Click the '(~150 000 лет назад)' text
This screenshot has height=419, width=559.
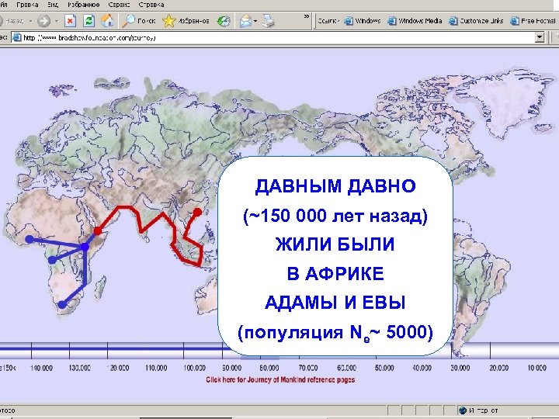(x=335, y=216)
